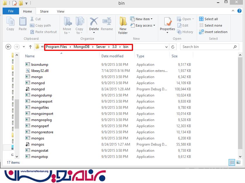
Task: Click 3.0 in the address path
Action: (x=114, y=47)
